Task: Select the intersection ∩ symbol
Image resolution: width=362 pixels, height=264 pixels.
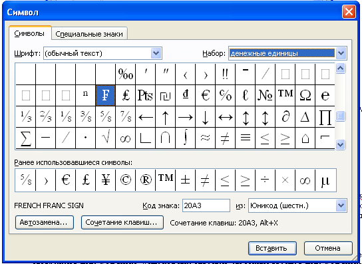Action: click(165, 138)
